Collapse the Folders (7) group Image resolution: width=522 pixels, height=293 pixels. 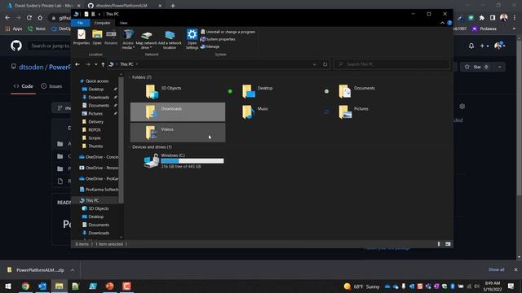129,77
